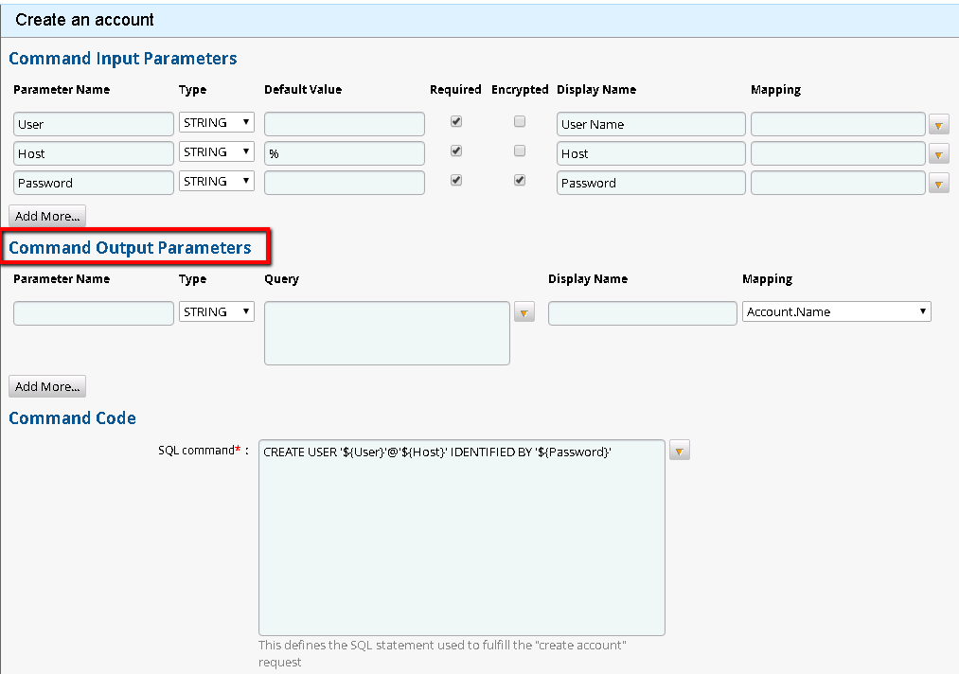This screenshot has width=959, height=674.
Task: Click Add More under Command Output Parameters
Action: coord(46,386)
